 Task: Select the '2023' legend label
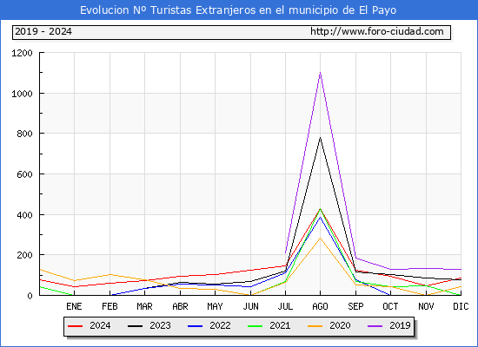(x=160, y=325)
